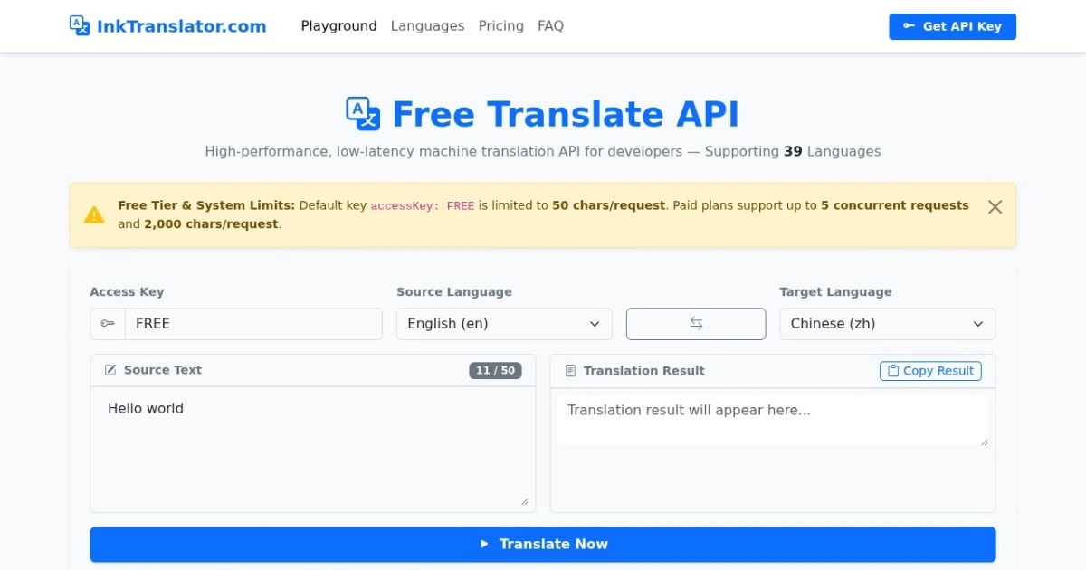Click the key icon beside the Access Key field
Screen dimensions: 1086x570
point(108,324)
